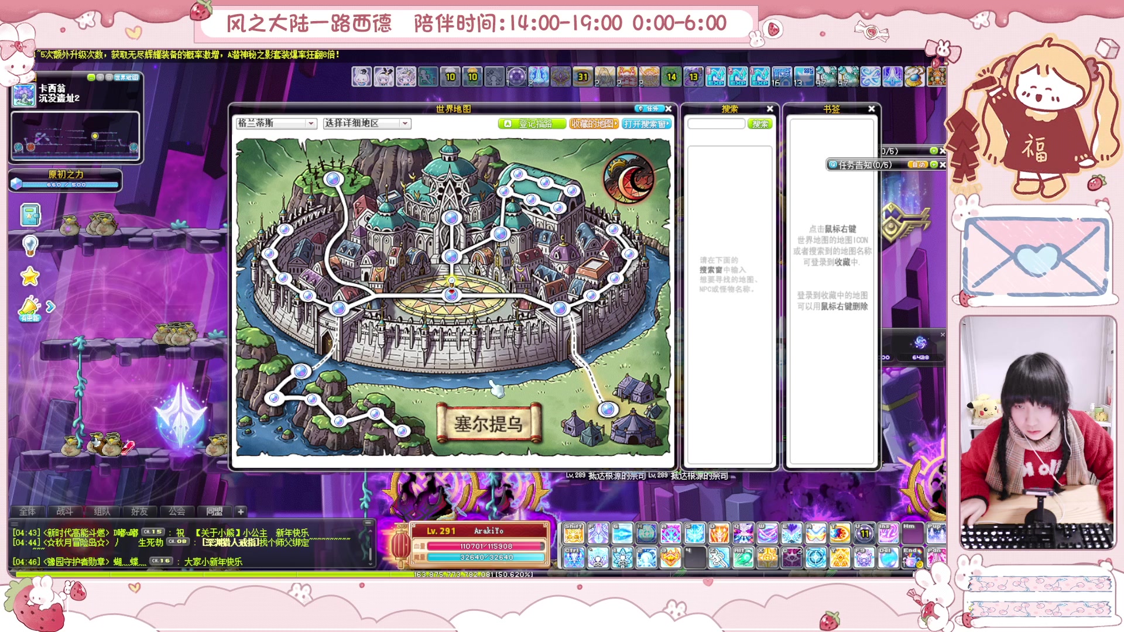Click the buff icon showing 31
Screen dimensions: 1124x632
coord(582,77)
